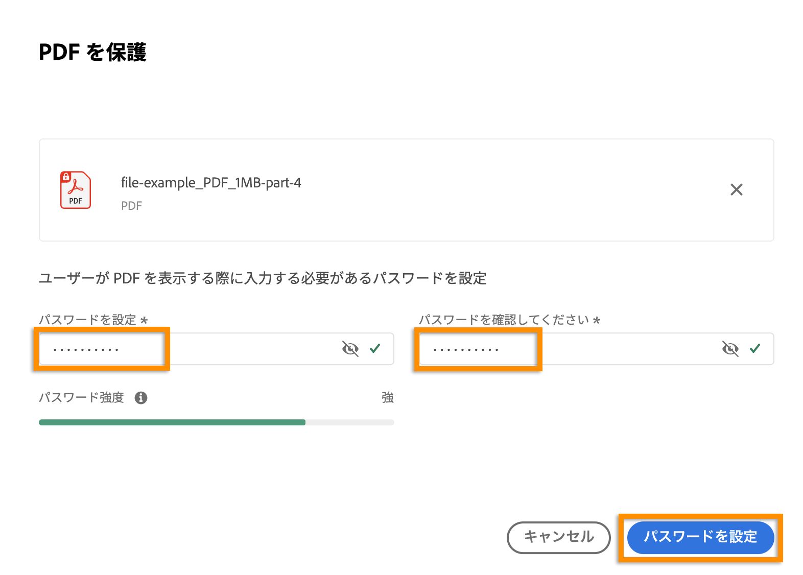Click the 強 strength rating text
Image resolution: width=803 pixels, height=575 pixels.
[x=388, y=398]
